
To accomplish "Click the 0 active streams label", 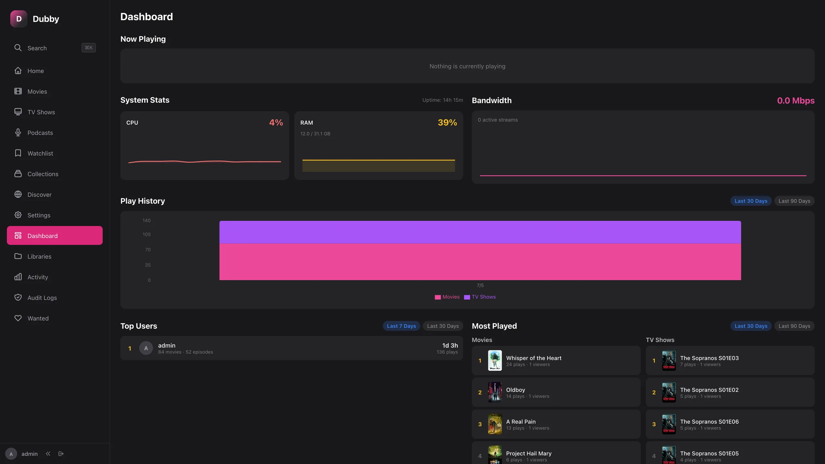I will 498,120.
